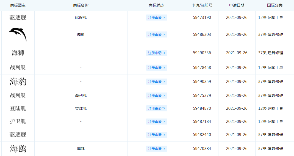Click 37类 建筑修理 in the 海鸥 row
294x156 pixels.
[x=271, y=149]
